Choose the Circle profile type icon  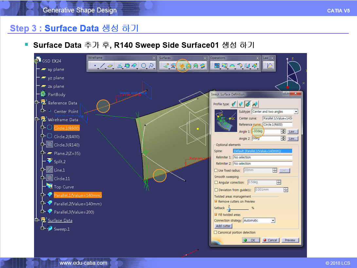click(x=248, y=104)
